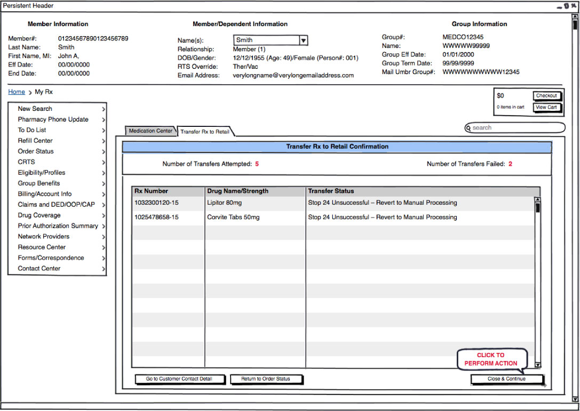
Task: Click the Number of Transfers Attempted value 5
Action: coord(257,164)
